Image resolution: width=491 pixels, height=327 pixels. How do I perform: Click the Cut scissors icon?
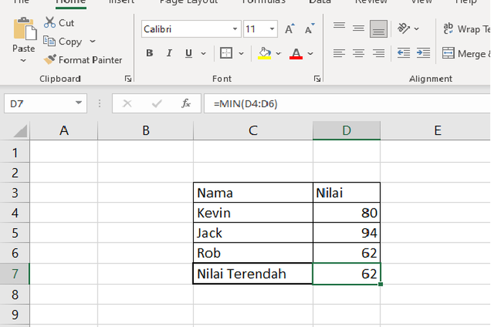(50, 23)
